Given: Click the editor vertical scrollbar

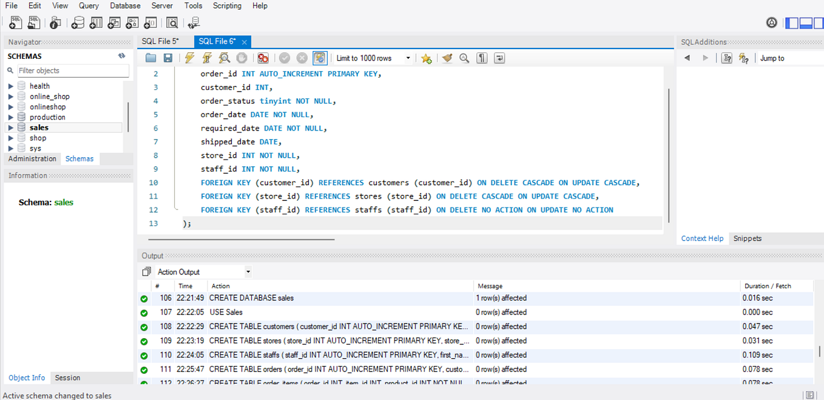Looking at the screenshot, I should click(669, 155).
